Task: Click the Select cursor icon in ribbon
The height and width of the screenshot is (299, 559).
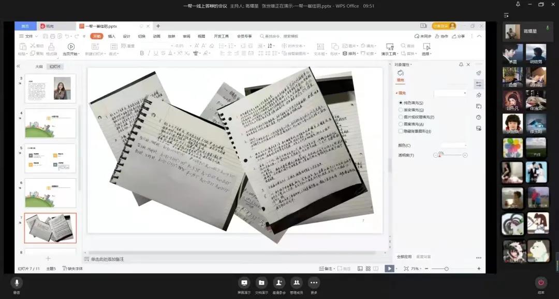Action: [426, 46]
